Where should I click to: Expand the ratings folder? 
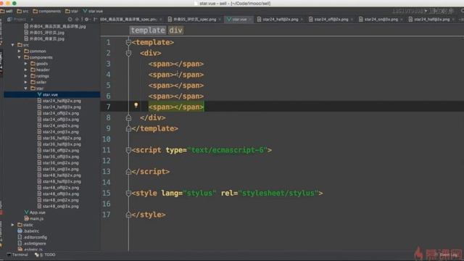tap(26, 75)
